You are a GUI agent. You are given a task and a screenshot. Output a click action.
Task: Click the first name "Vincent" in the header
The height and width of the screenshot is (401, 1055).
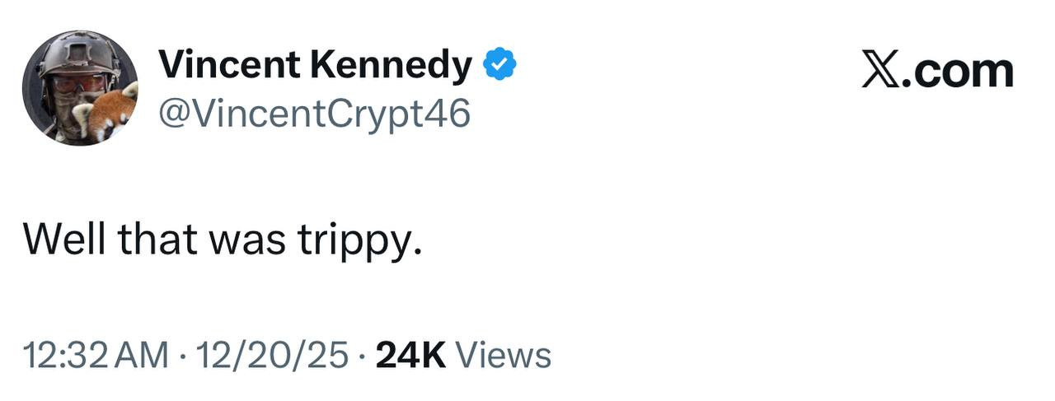pyautogui.click(x=229, y=66)
